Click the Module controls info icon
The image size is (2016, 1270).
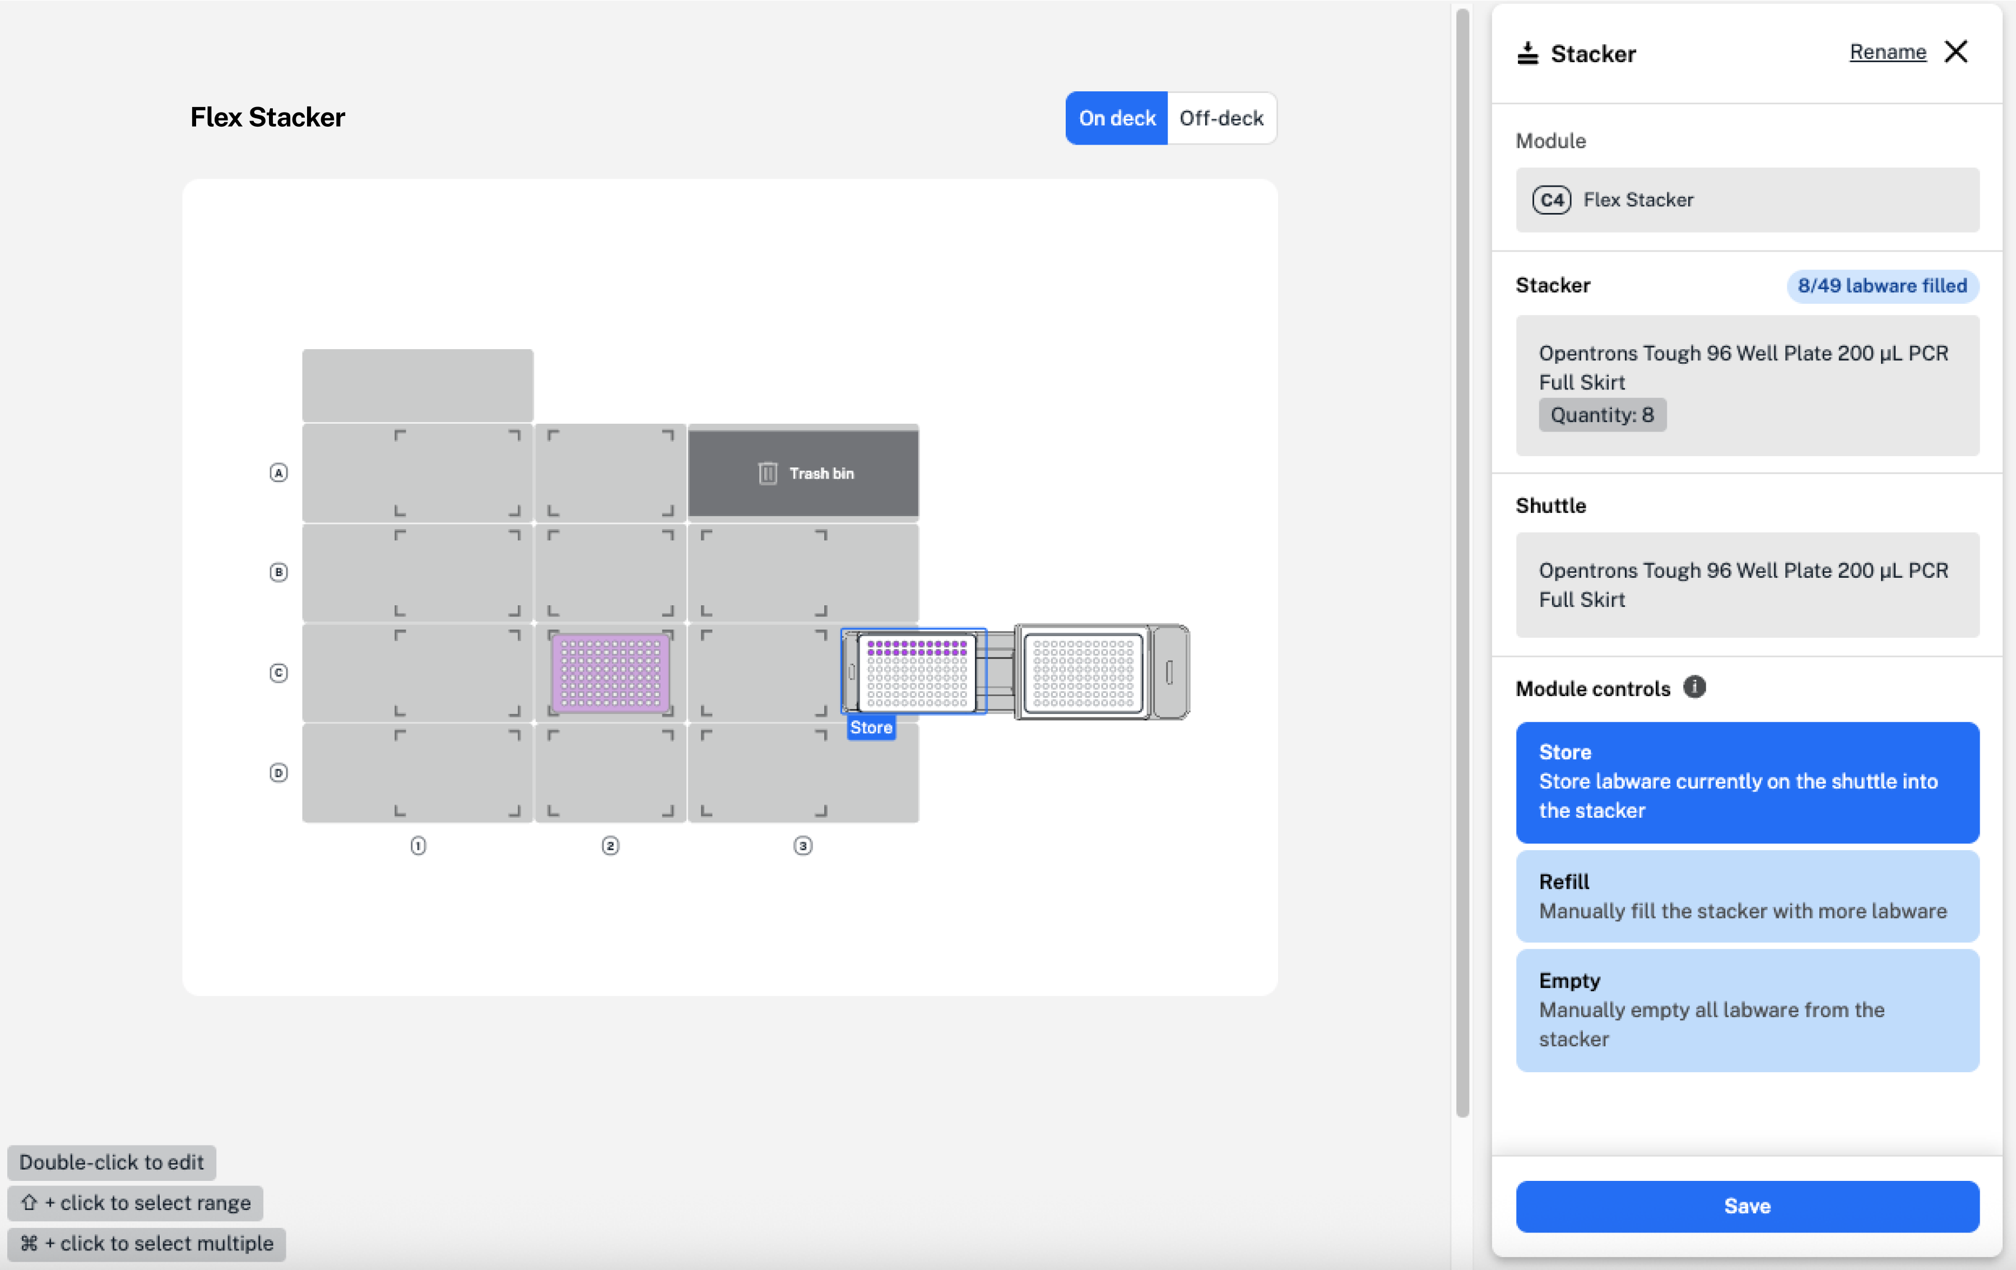point(1694,687)
